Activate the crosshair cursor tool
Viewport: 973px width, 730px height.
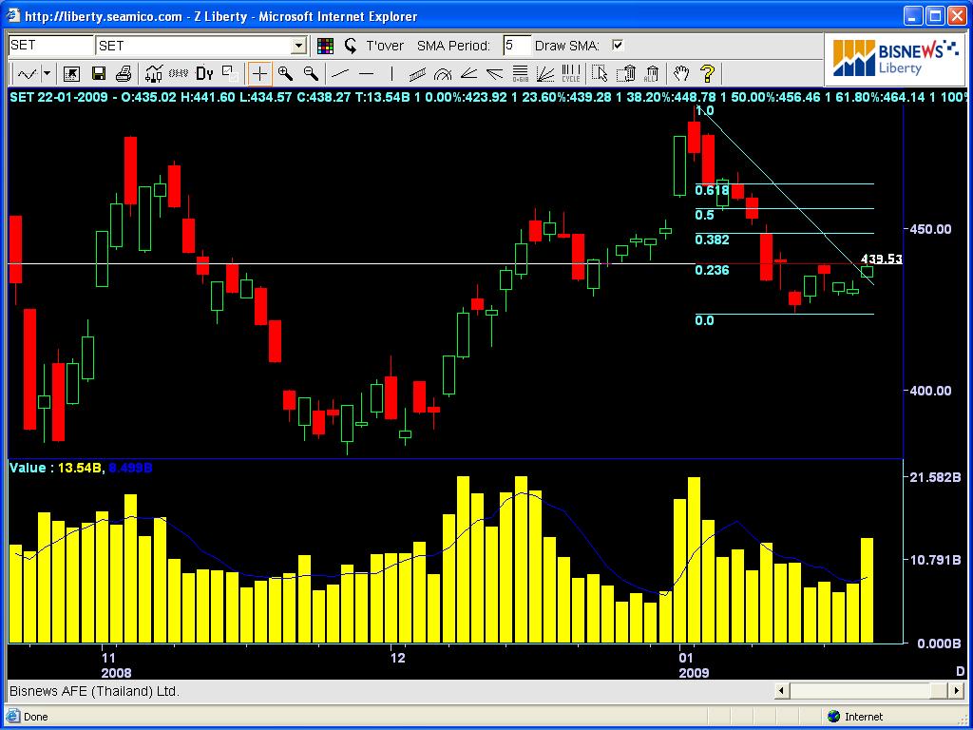259,74
